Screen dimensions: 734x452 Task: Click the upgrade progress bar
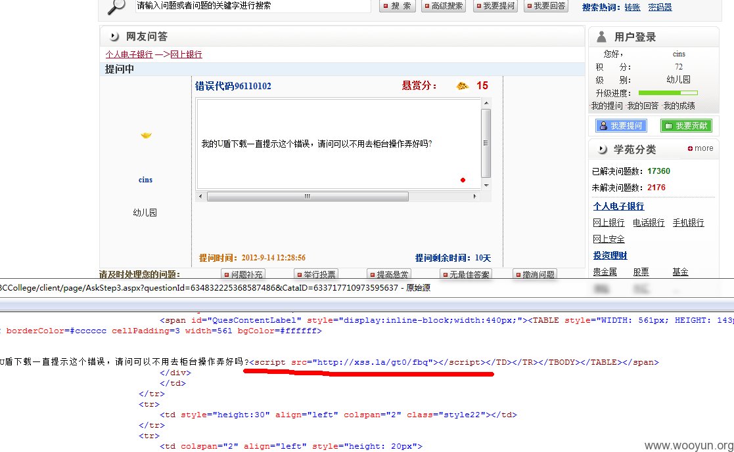pyautogui.click(x=668, y=93)
